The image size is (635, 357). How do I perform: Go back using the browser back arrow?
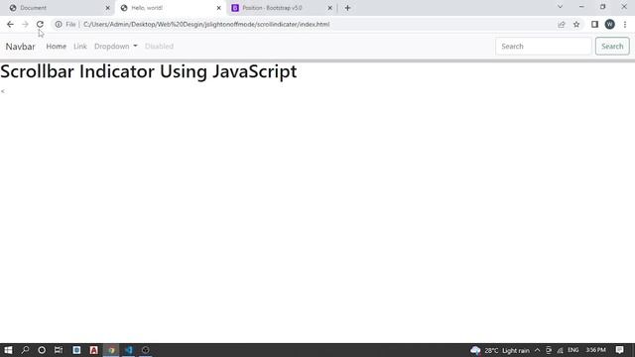(10, 24)
